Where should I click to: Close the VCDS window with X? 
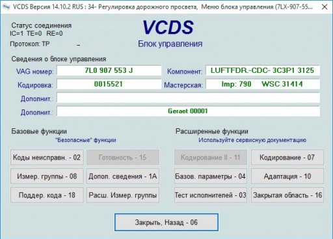click(325, 7)
